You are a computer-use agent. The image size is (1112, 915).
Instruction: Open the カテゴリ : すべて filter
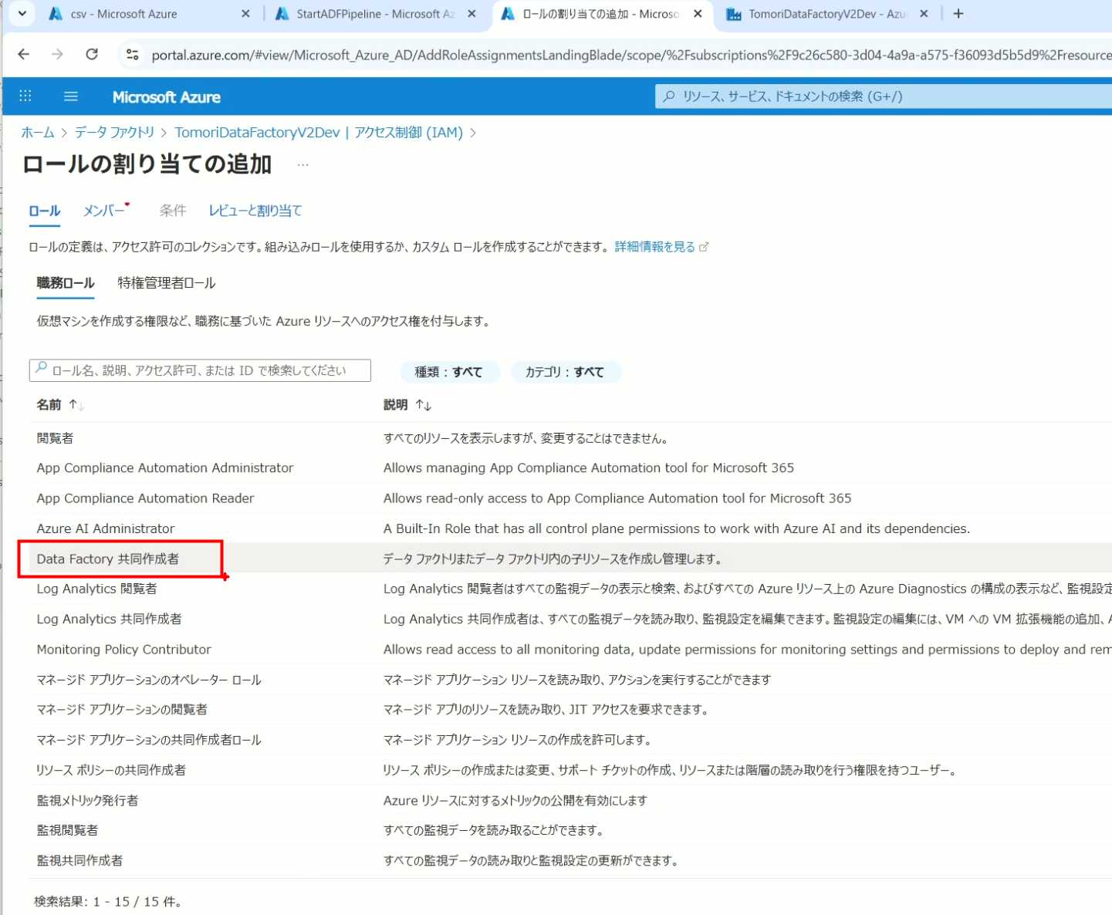coord(564,372)
